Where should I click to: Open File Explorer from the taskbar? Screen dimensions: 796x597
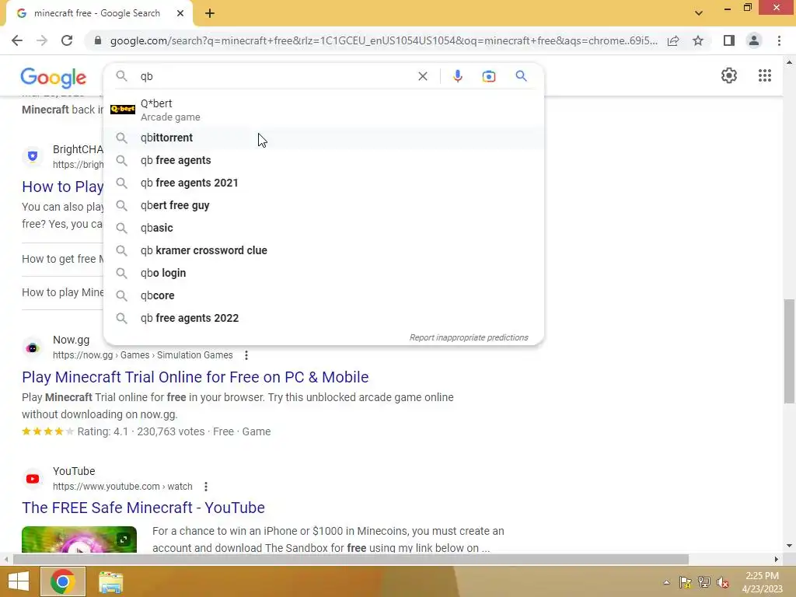point(110,581)
